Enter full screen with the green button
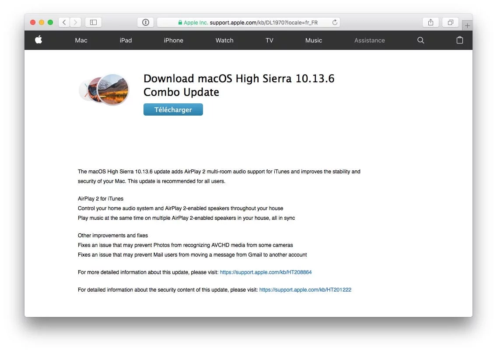Screen dimensions: 497x352 click(50, 22)
